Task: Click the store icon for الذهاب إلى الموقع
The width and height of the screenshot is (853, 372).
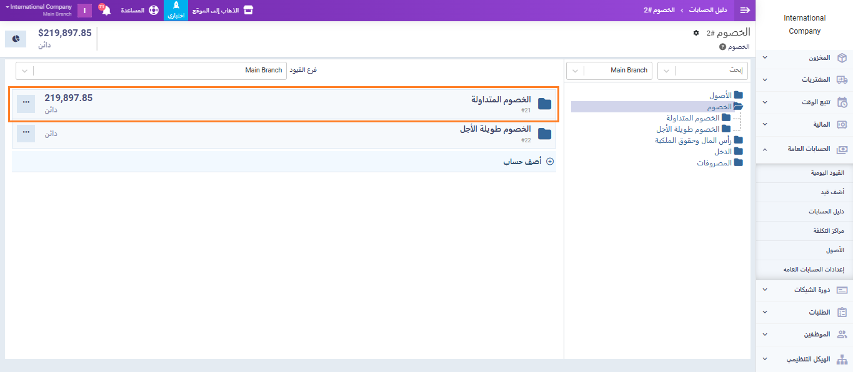Action: click(x=248, y=11)
